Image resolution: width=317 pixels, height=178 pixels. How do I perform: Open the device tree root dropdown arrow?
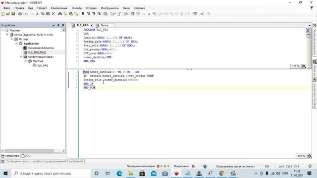click(64, 30)
